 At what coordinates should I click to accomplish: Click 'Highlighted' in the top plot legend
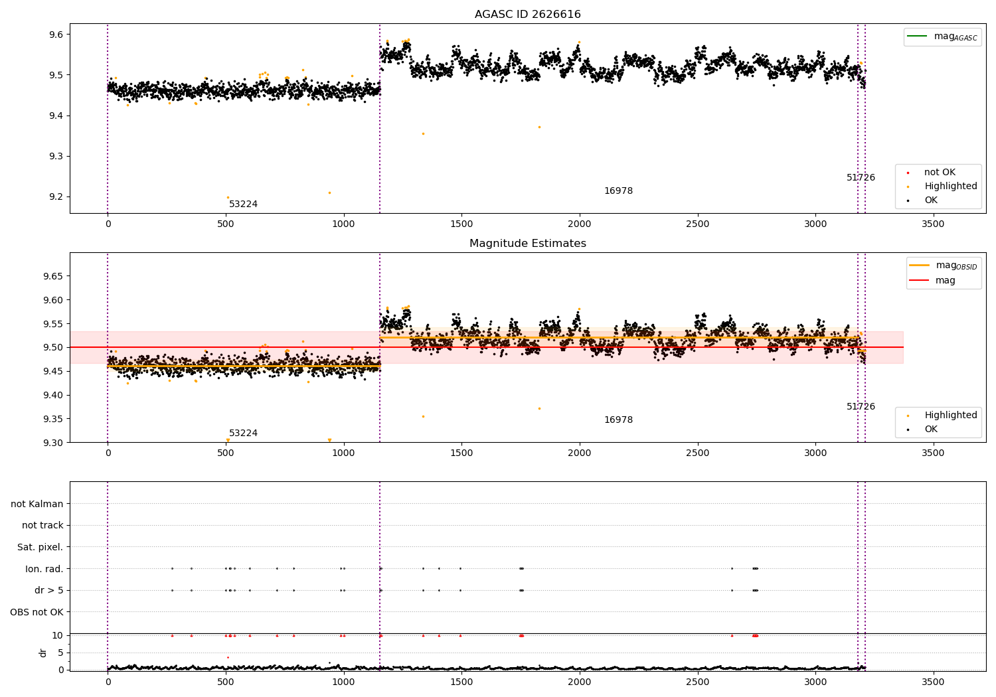tap(951, 187)
